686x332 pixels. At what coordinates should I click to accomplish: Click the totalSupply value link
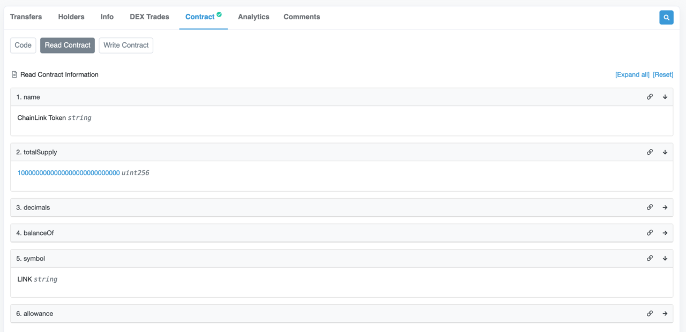pyautogui.click(x=69, y=173)
